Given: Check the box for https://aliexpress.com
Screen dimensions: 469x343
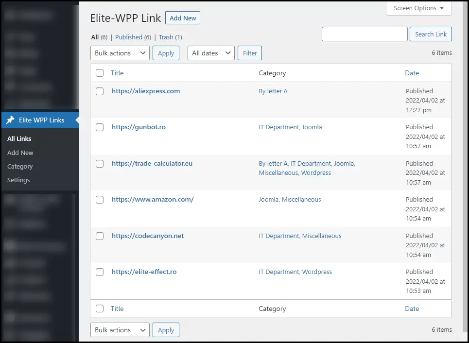Looking at the screenshot, I should (x=100, y=91).
